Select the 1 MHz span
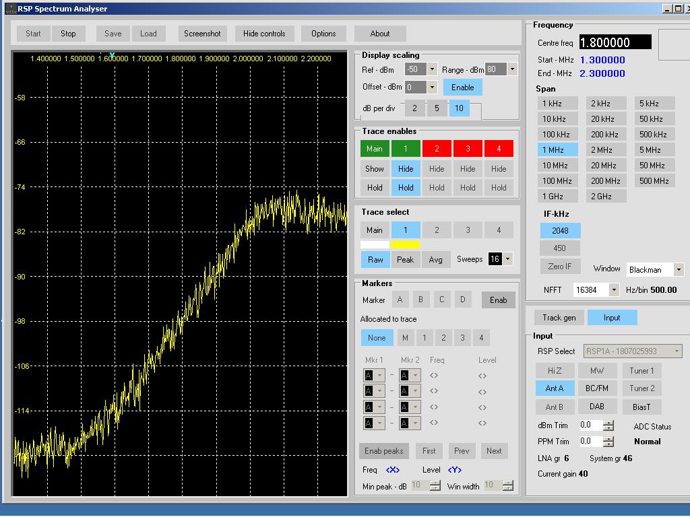690x517 pixels. click(557, 150)
